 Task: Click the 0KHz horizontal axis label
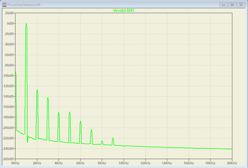[15, 163]
